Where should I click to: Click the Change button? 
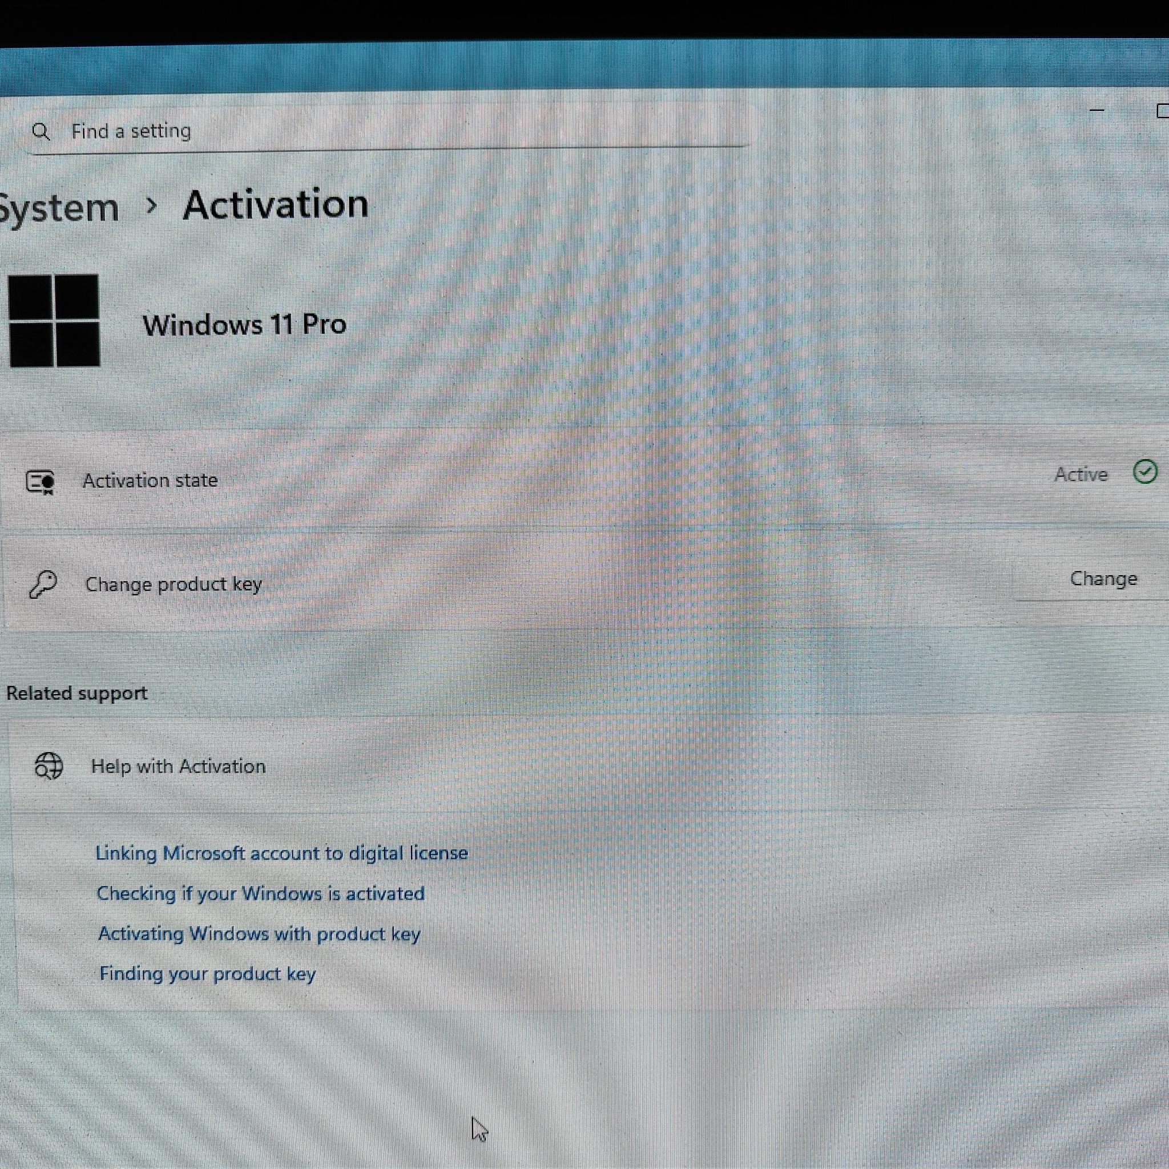(1103, 579)
